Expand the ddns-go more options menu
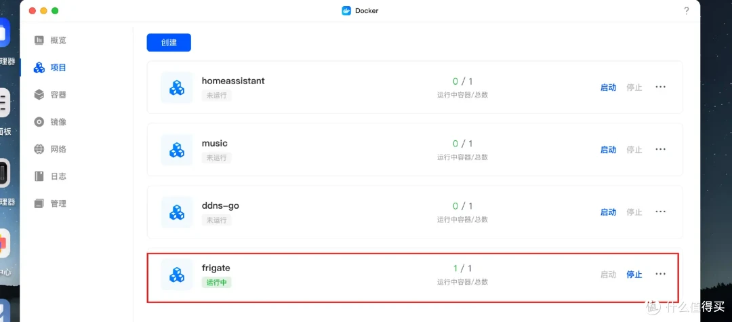This screenshot has height=322, width=732. tap(660, 212)
